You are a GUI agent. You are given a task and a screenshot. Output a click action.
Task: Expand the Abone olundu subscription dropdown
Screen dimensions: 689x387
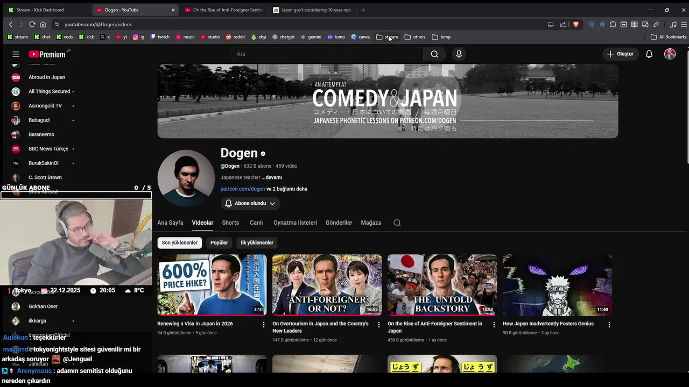pyautogui.click(x=250, y=203)
